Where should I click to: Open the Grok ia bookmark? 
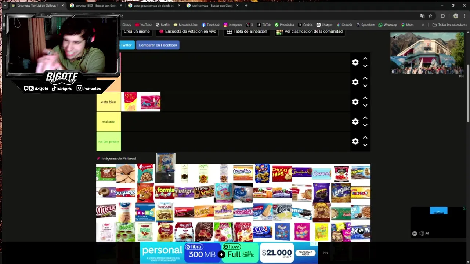(x=305, y=25)
